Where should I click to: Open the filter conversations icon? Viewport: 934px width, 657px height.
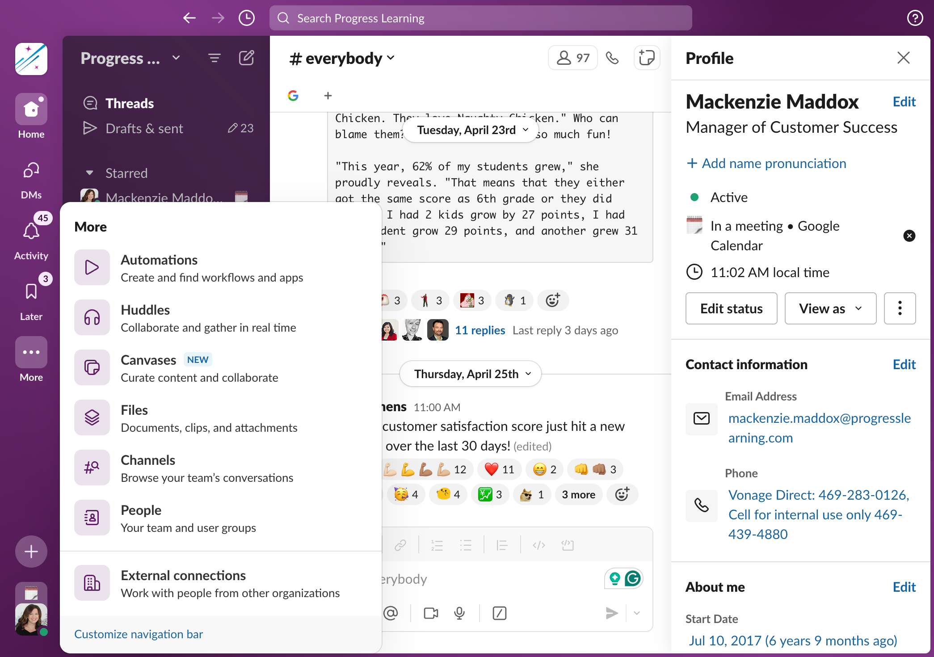pos(215,58)
